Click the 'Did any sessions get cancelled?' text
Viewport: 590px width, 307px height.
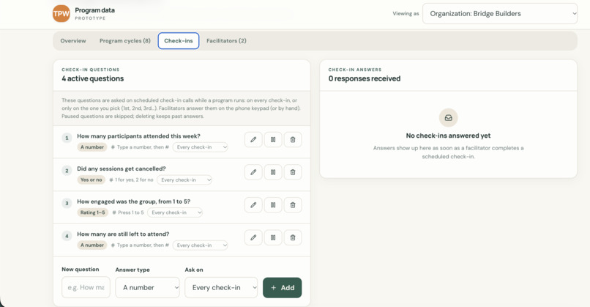coord(122,169)
